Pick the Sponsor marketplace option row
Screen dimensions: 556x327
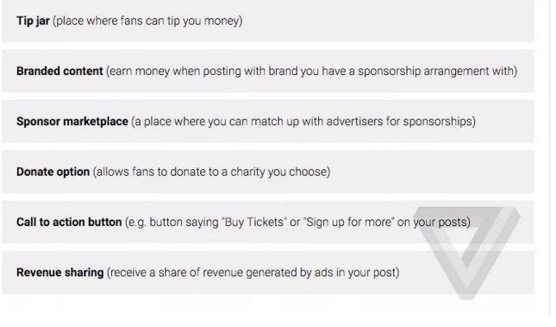tap(268, 122)
